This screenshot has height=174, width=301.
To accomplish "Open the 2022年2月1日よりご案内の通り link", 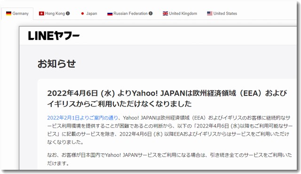I will [83, 118].
